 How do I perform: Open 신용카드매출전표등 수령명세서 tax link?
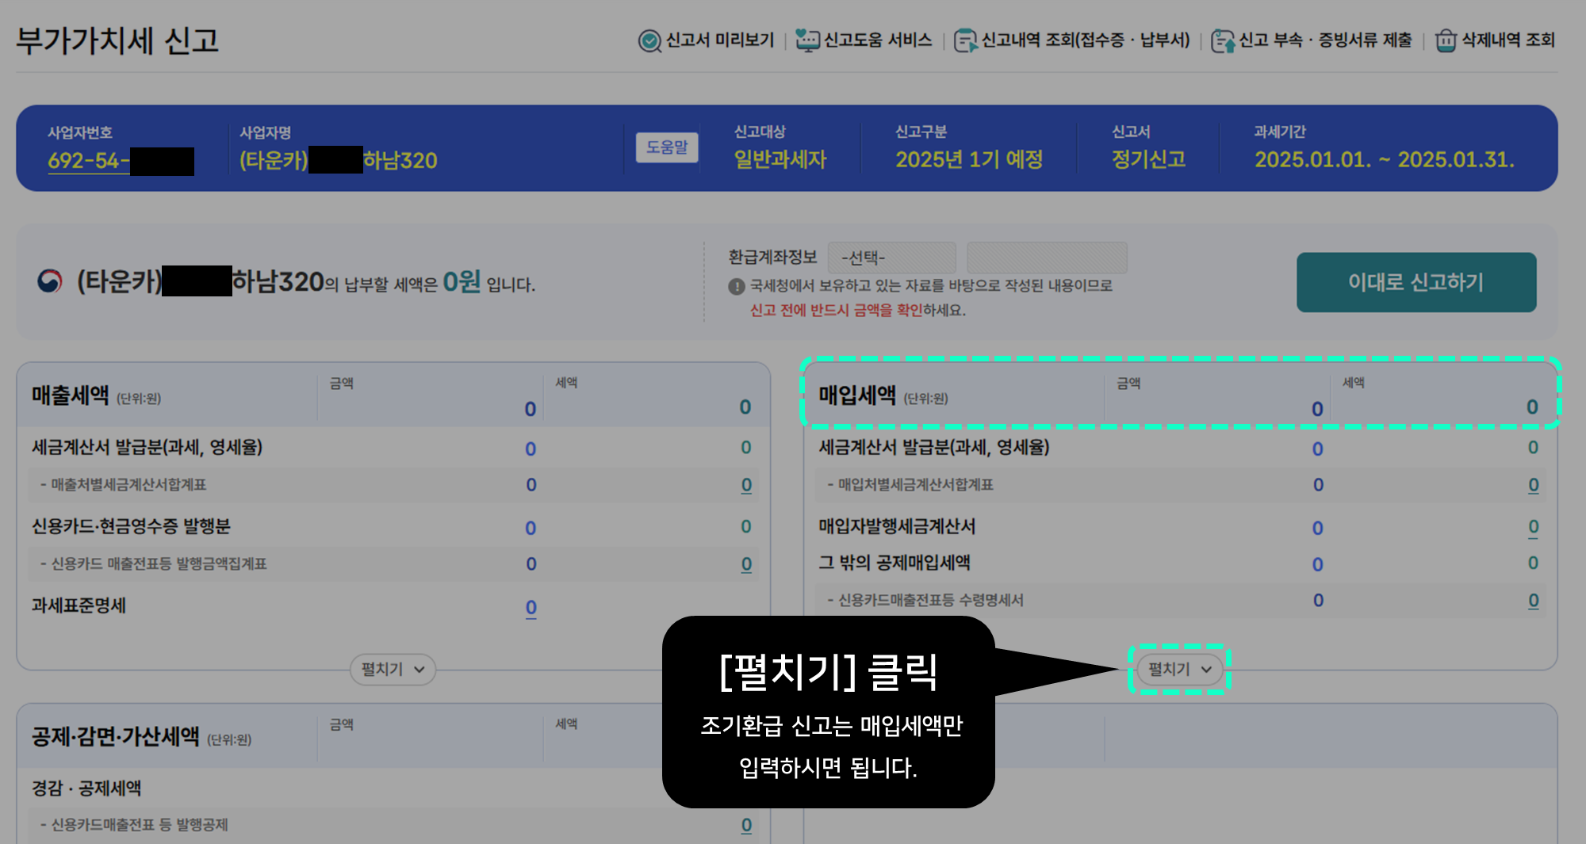(x=1533, y=601)
